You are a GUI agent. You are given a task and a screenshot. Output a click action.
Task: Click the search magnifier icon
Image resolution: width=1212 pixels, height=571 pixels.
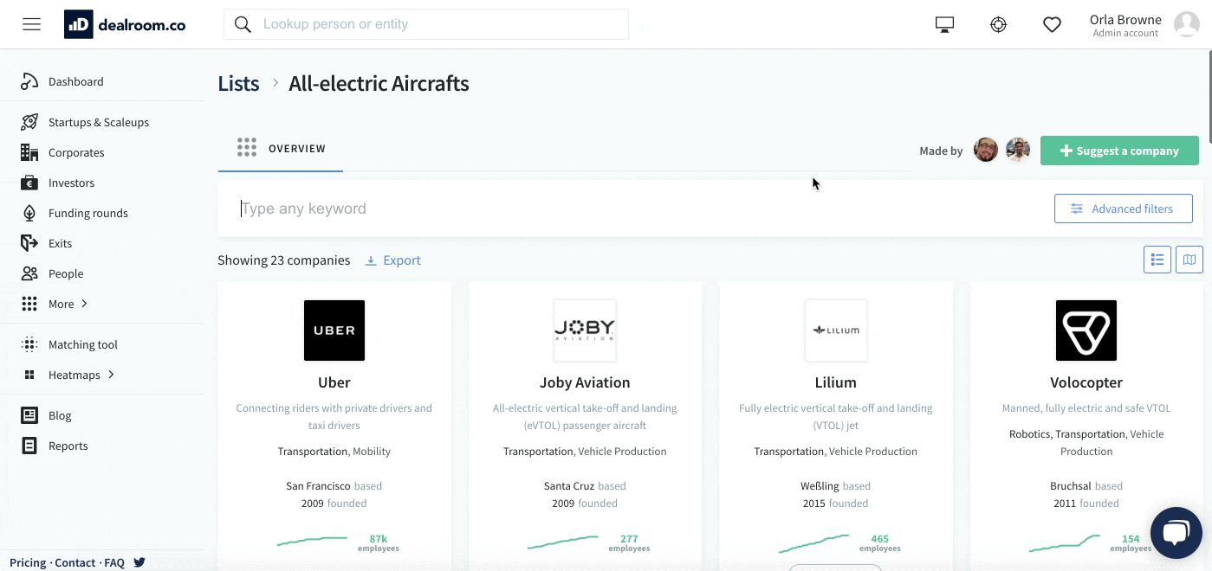pos(243,24)
